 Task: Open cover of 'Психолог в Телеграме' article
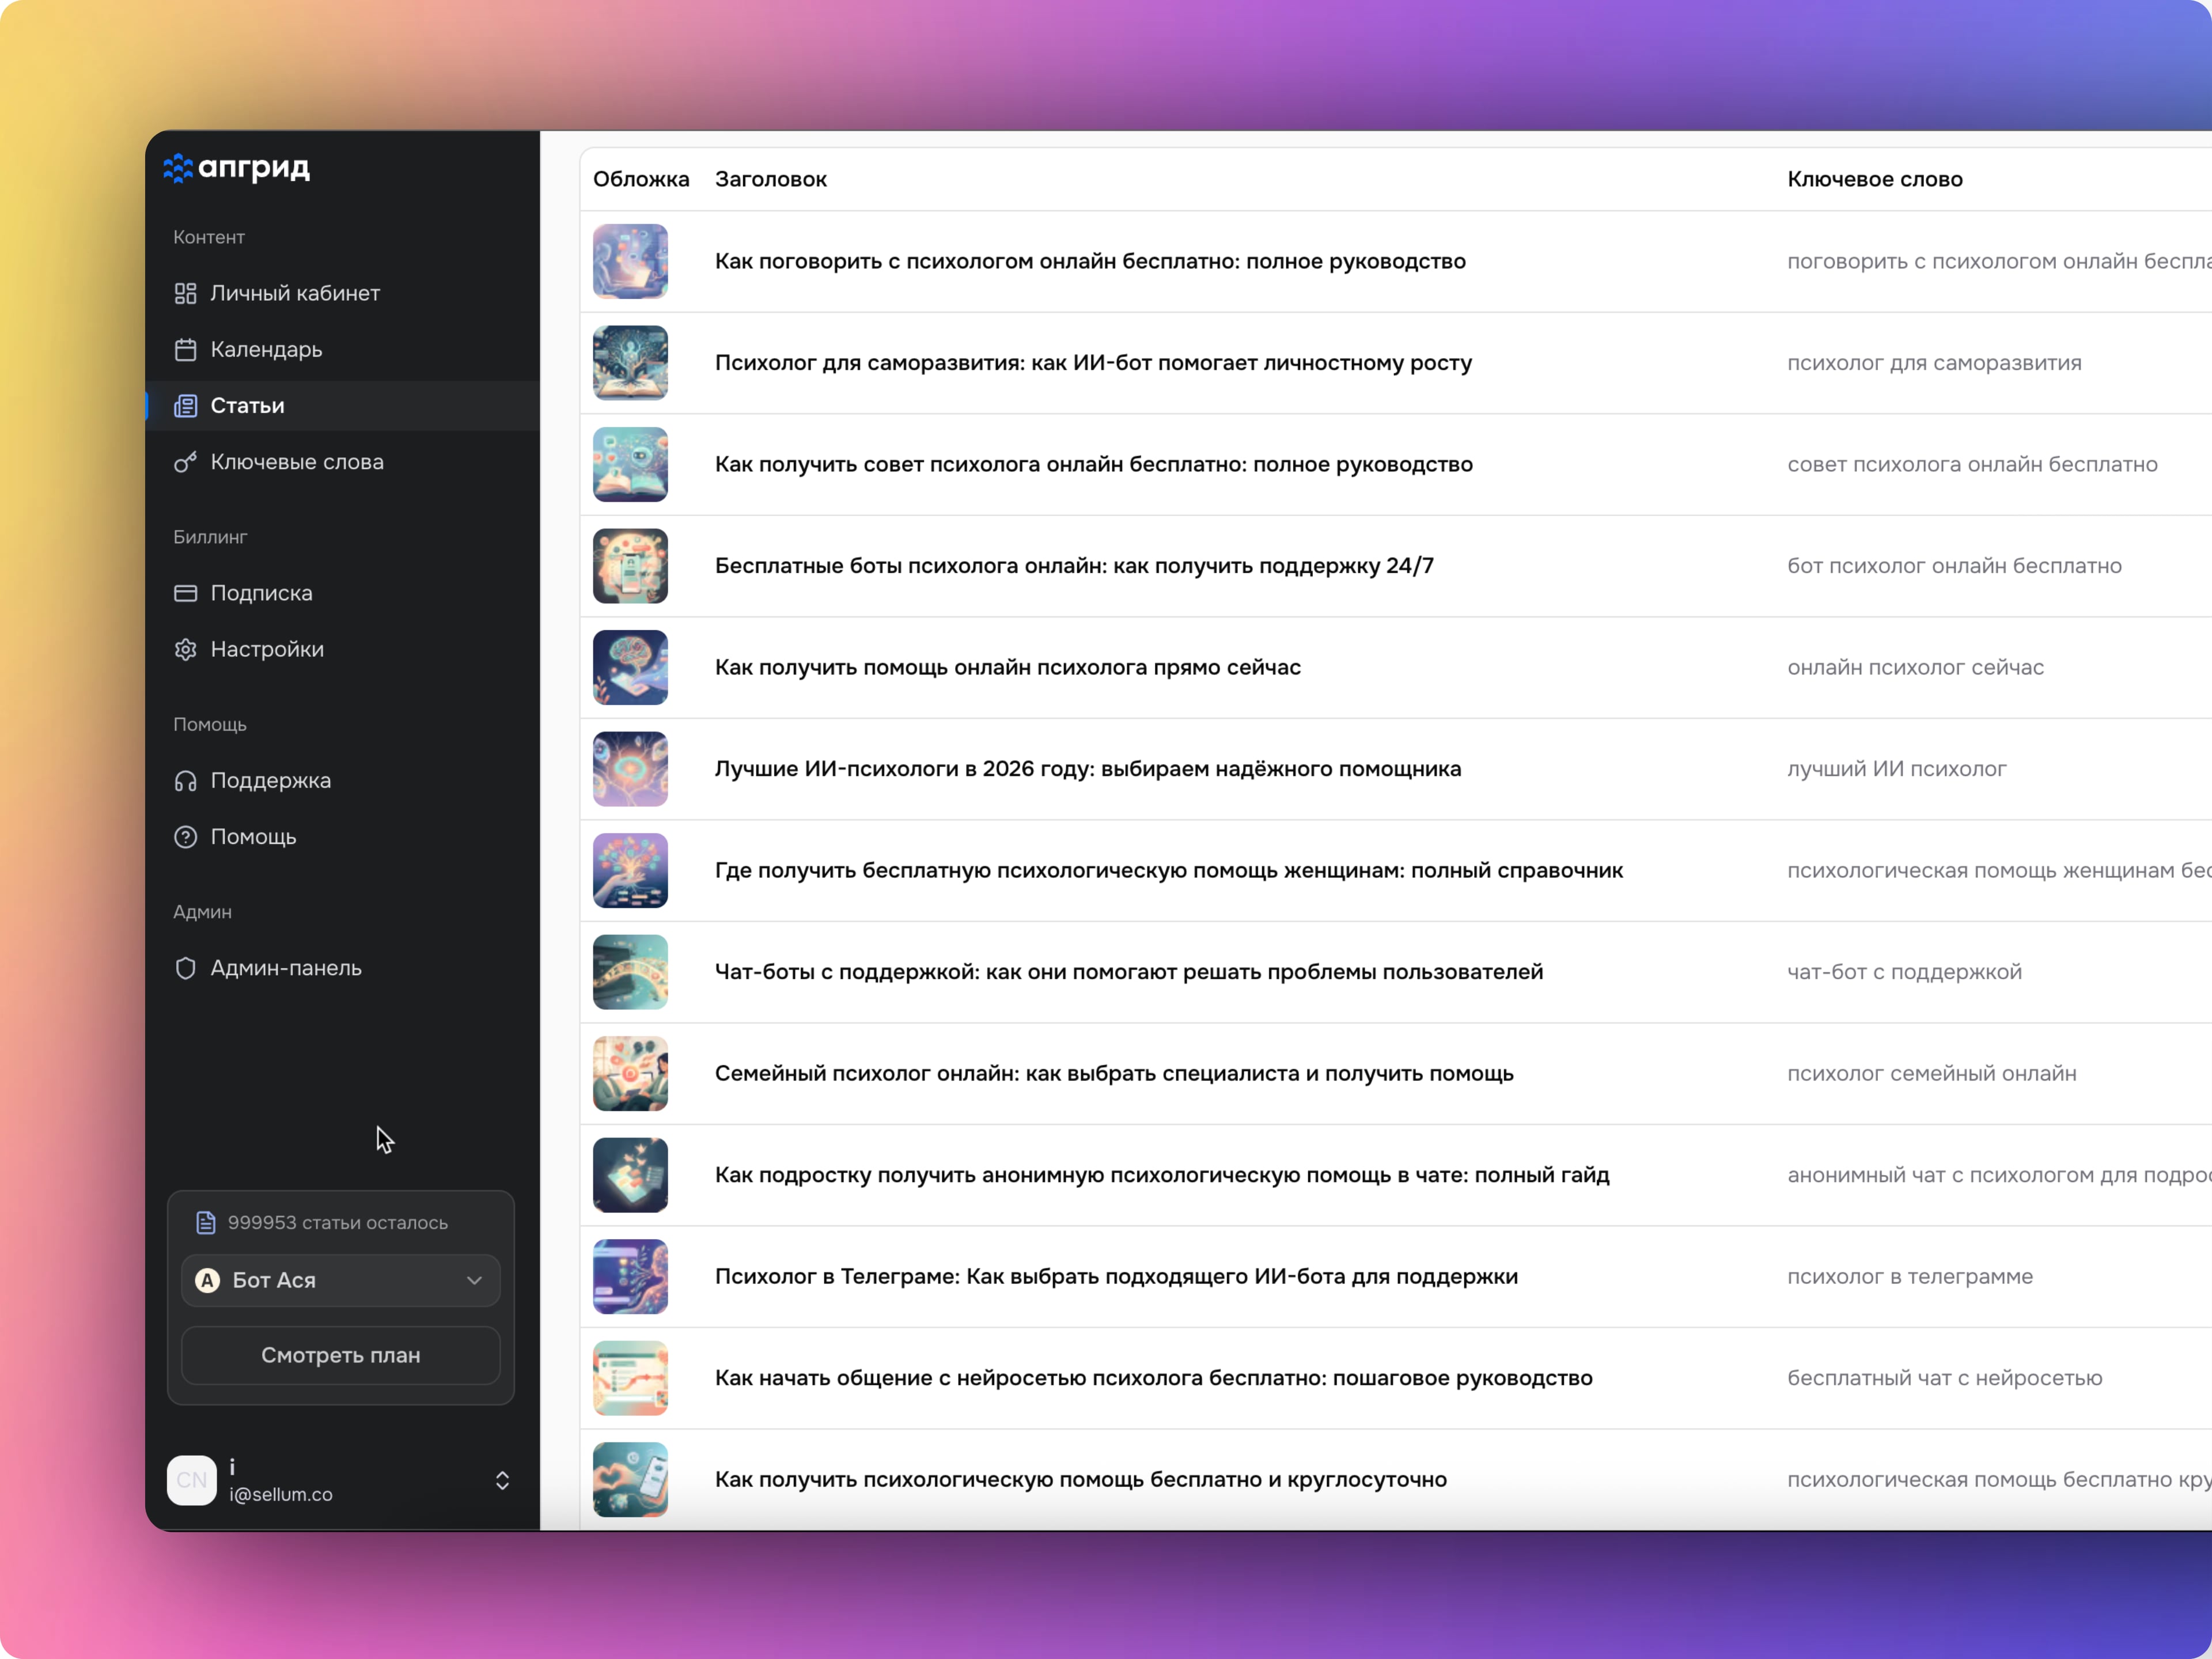pyautogui.click(x=630, y=1276)
